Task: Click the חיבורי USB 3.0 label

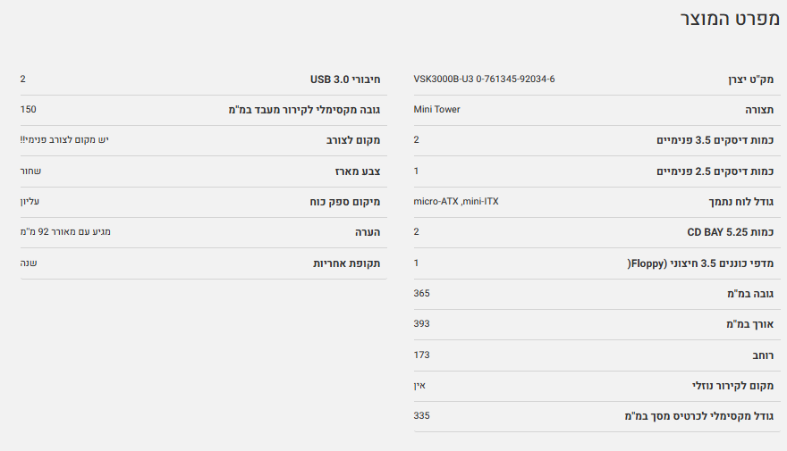Action: tap(345, 79)
